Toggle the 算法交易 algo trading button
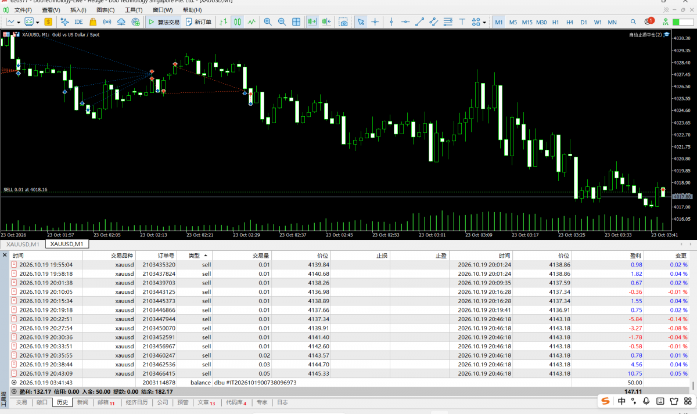 pos(163,22)
